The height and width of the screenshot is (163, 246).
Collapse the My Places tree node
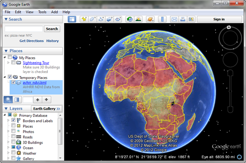pyautogui.click(x=5, y=57)
